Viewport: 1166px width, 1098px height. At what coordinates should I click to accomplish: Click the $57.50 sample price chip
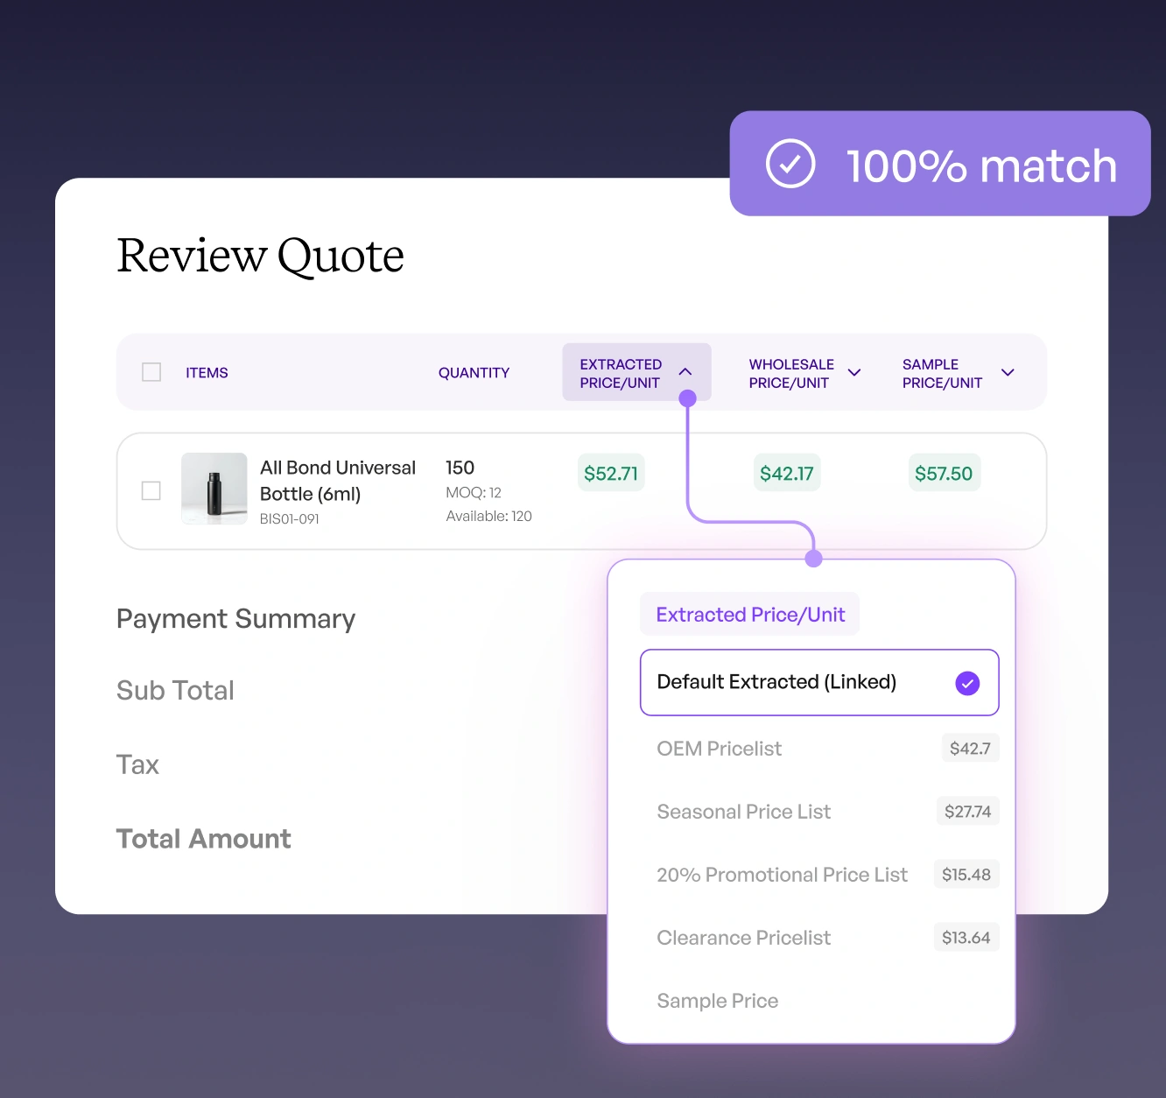[x=944, y=474]
